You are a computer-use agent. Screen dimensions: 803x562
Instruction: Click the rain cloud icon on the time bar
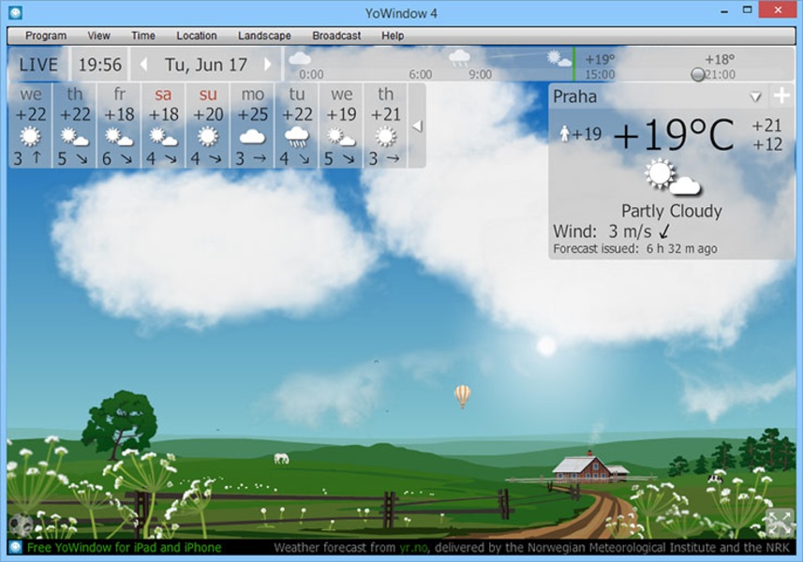459,58
